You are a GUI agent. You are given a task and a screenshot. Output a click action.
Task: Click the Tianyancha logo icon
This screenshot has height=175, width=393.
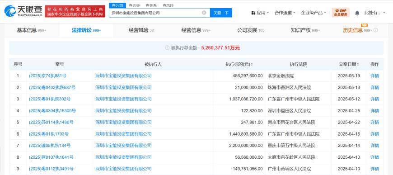[x=10, y=11]
